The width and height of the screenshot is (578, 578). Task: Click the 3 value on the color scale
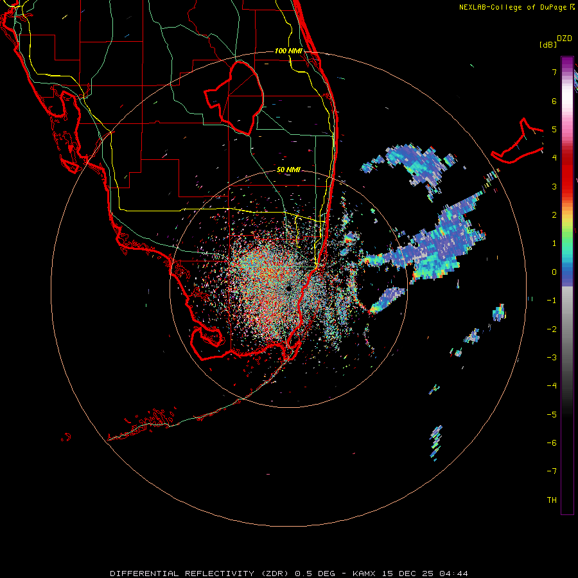click(x=554, y=186)
